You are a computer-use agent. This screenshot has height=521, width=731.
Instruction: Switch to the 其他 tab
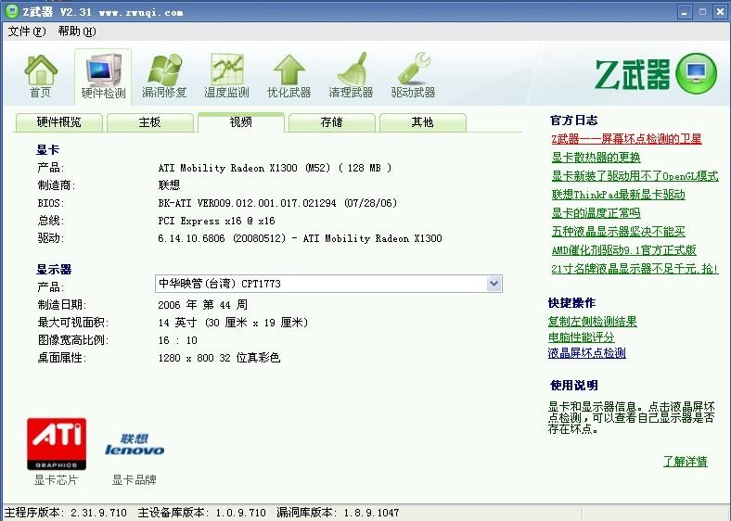tap(422, 122)
